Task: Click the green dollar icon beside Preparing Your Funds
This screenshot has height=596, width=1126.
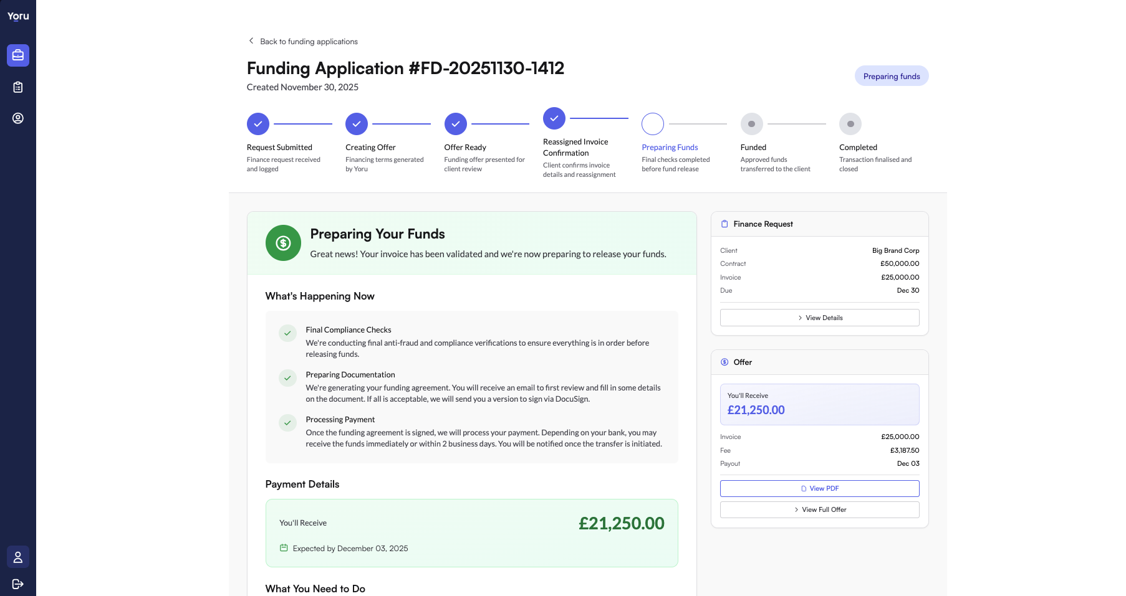Action: tap(283, 243)
